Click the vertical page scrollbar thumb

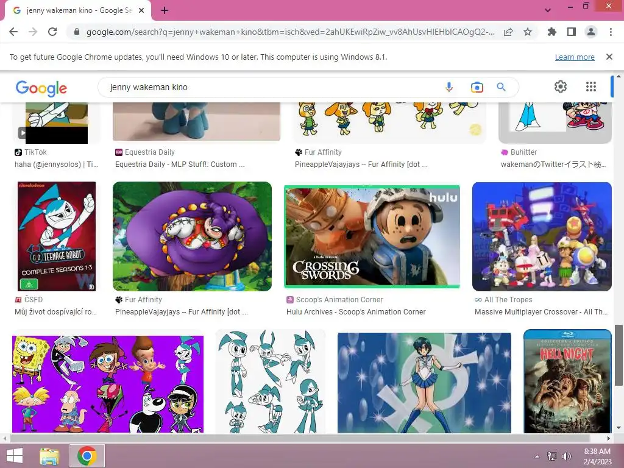619,355
